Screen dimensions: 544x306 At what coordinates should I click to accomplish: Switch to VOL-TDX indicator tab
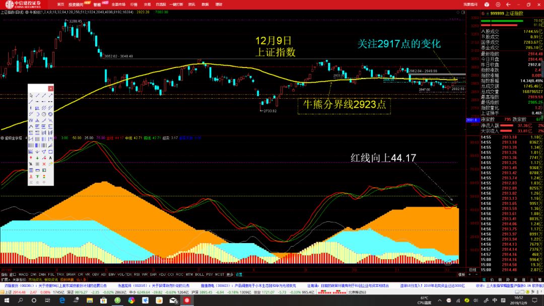point(124,274)
